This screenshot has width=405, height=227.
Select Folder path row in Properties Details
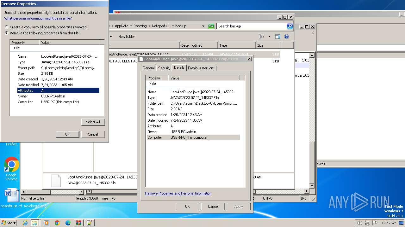click(193, 103)
